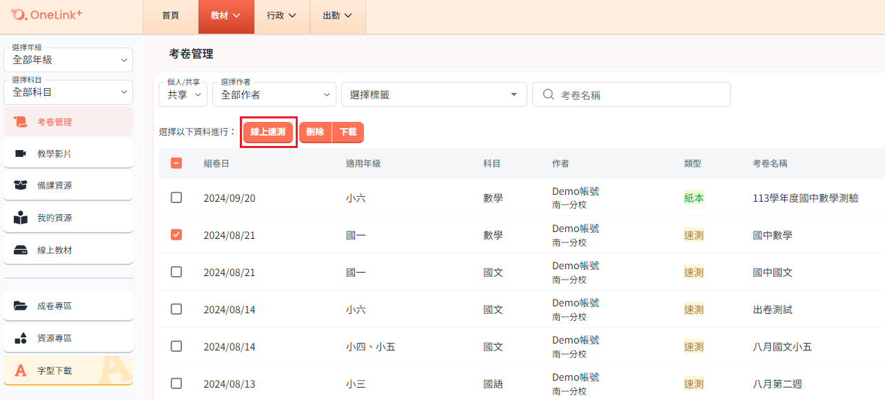Click the 小四、小五 grade cell
Screen dimensions: 885x400
[371, 346]
